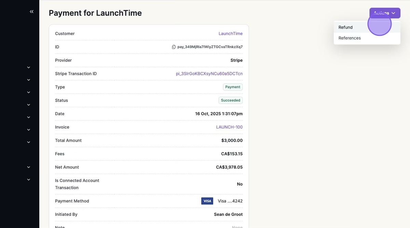The image size is (410, 228).
Task: Click the 'Payment Method' label
Action: 72,201
